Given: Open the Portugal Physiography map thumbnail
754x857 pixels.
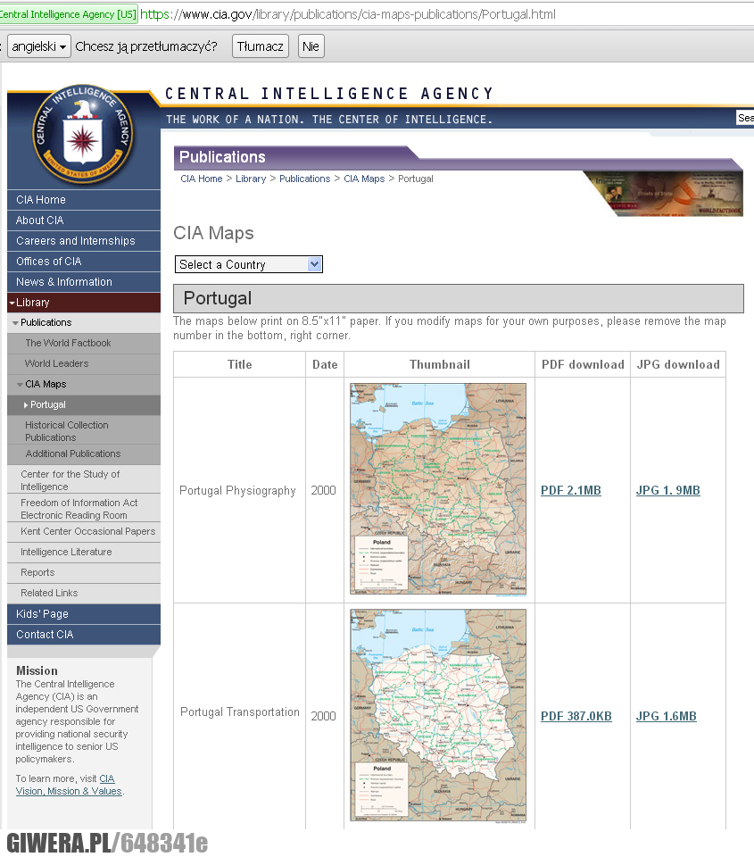Looking at the screenshot, I should [437, 488].
